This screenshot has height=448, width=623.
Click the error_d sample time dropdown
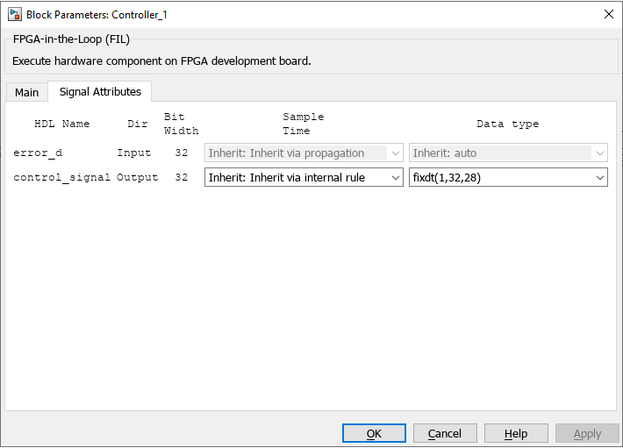pos(304,153)
